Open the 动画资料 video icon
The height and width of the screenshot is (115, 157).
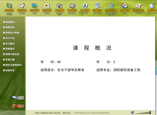(35, 8)
